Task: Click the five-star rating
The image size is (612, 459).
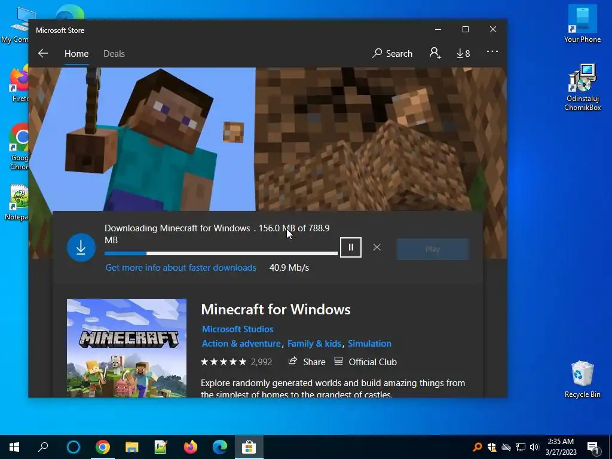Action: click(x=224, y=362)
